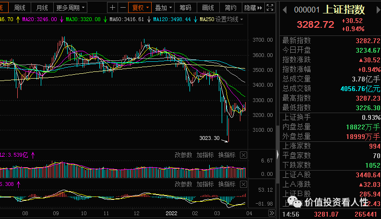
Task: Go to previous stock with left arrow
Action: (x=285, y=10)
